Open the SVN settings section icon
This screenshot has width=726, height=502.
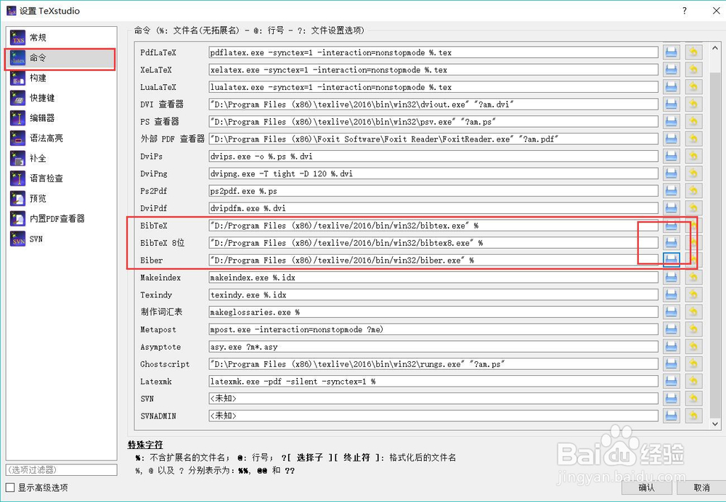[17, 238]
